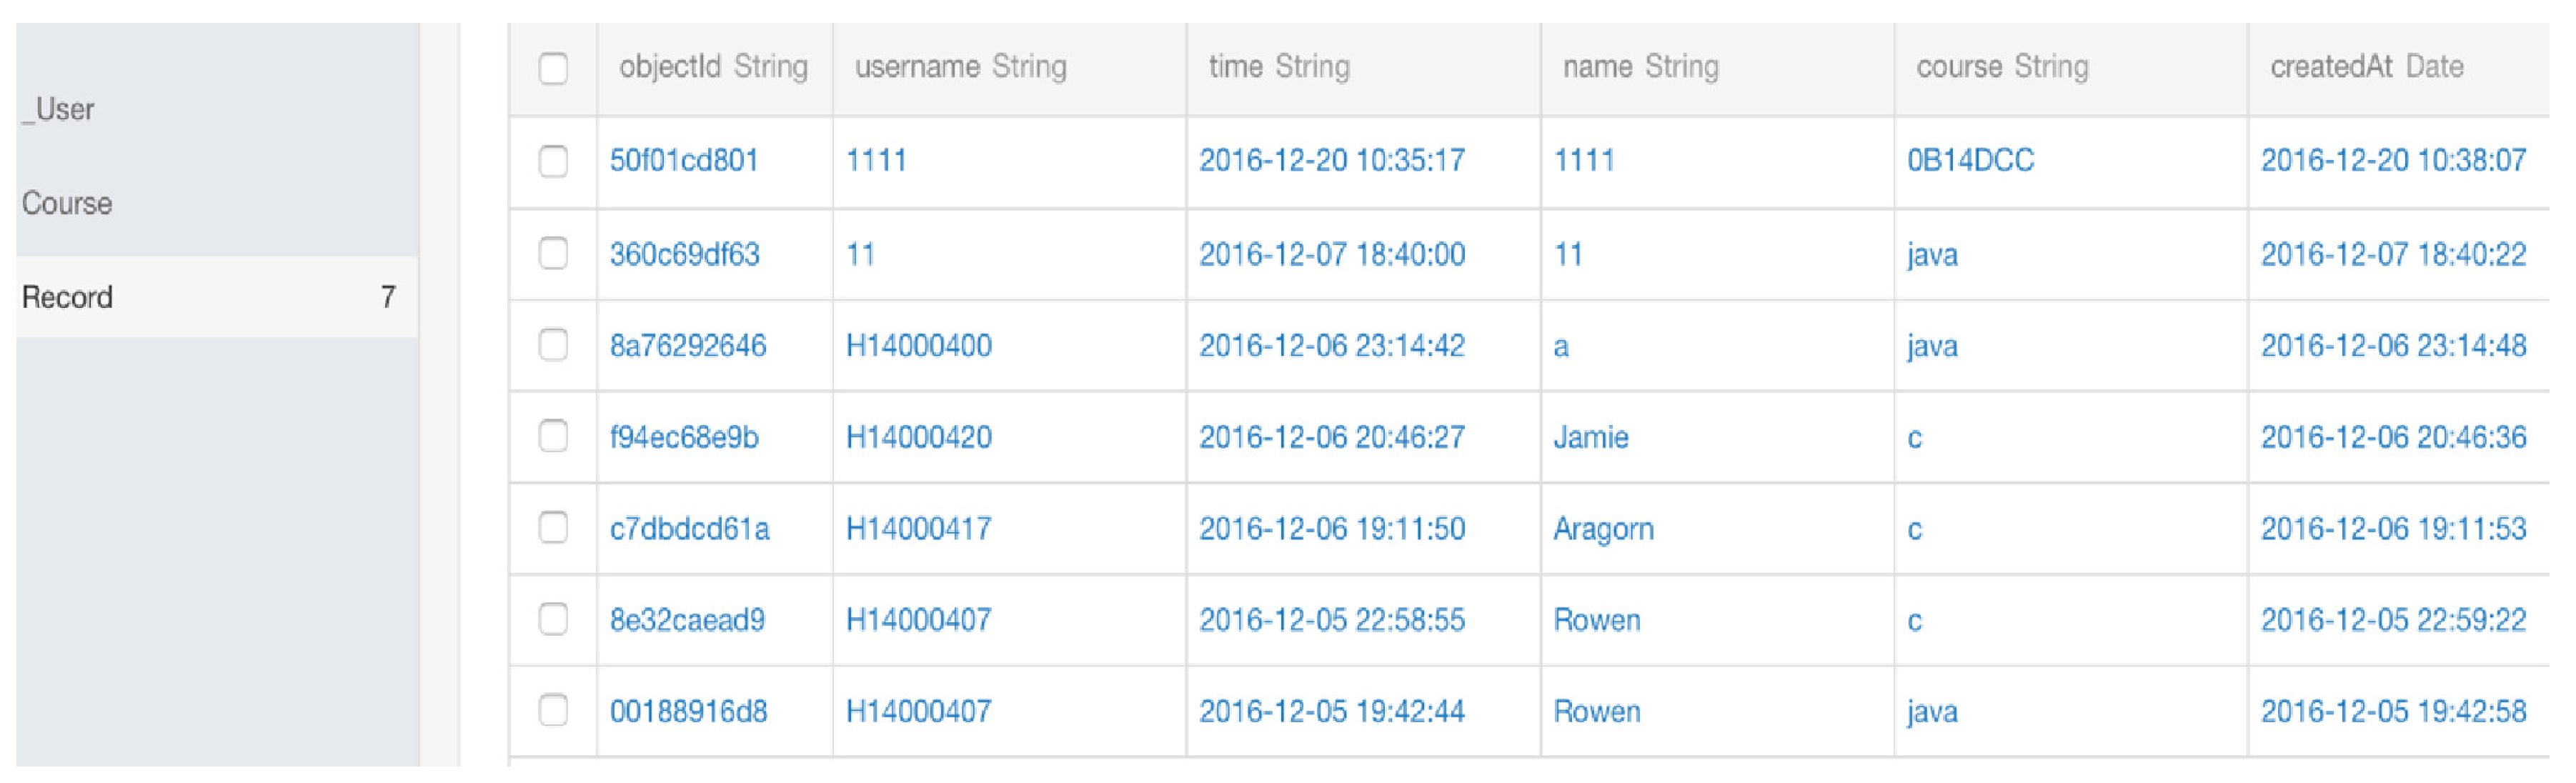This screenshot has width=2576, height=783.
Task: Open objectId link 50f01cd801
Action: click(x=684, y=161)
